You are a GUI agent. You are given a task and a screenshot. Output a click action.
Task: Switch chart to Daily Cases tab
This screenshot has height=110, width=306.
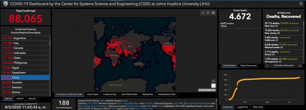point(258,107)
